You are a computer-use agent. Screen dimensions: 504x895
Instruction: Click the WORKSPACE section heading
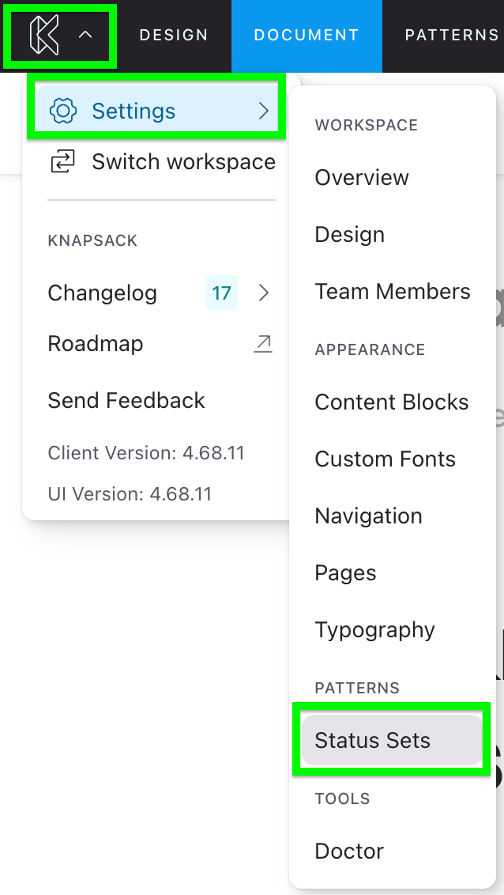tap(366, 125)
